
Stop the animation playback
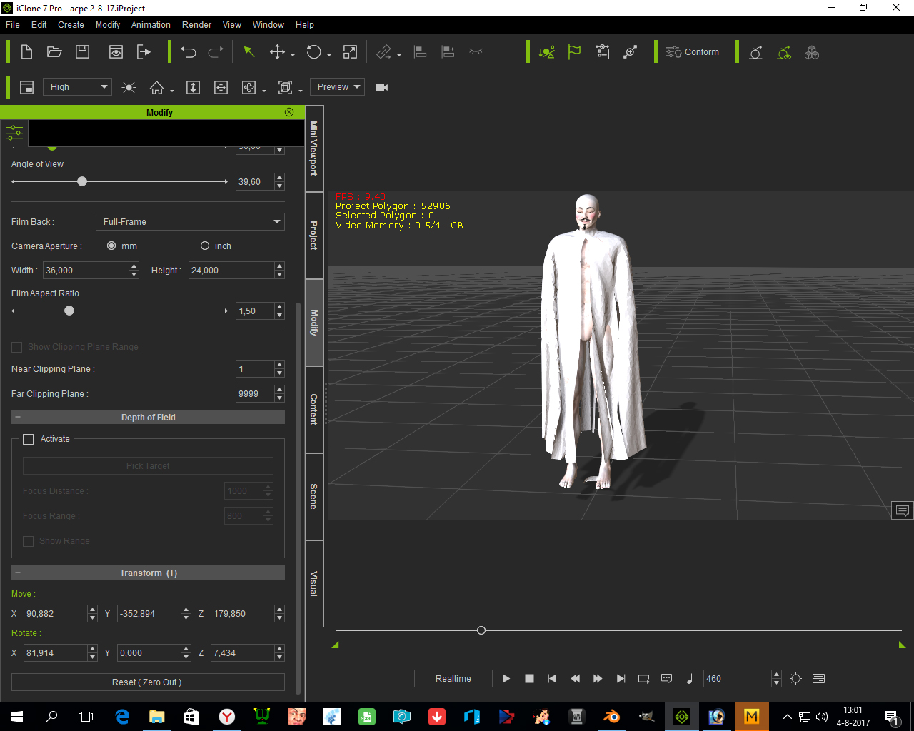tap(529, 679)
